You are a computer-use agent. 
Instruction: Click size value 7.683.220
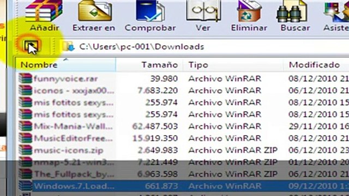click(158, 91)
